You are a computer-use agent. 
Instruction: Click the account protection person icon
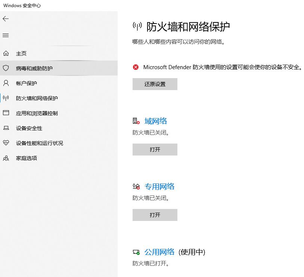coord(6,83)
